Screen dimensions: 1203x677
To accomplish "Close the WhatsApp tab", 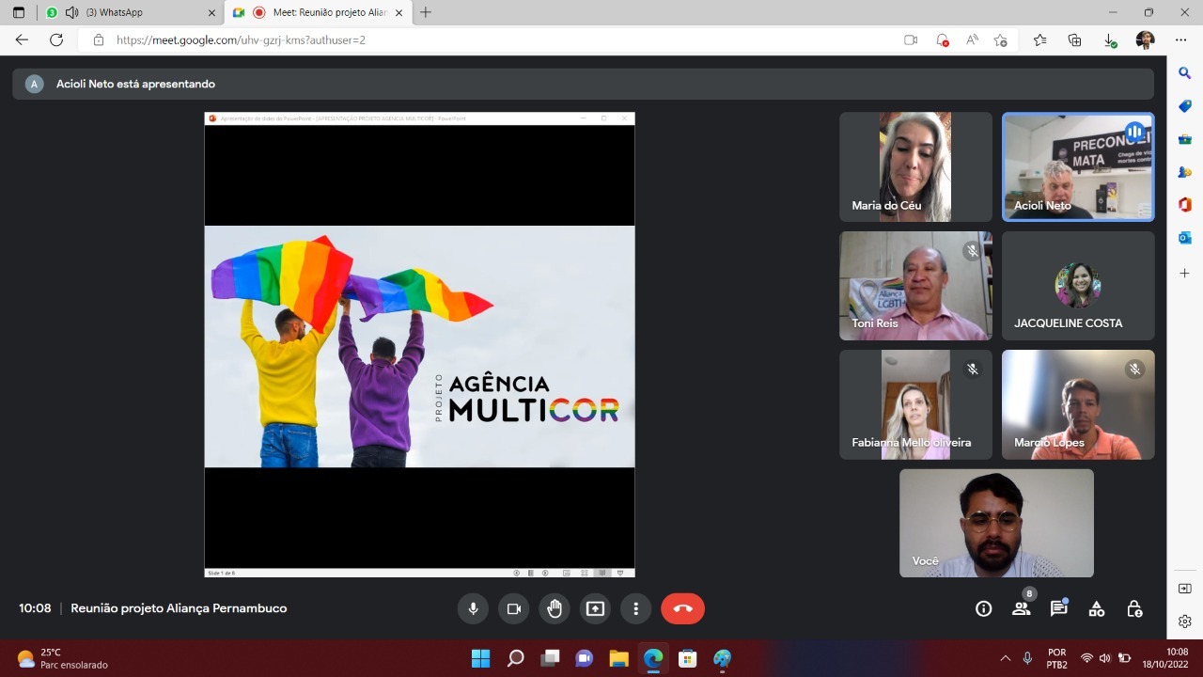I will 211,12.
